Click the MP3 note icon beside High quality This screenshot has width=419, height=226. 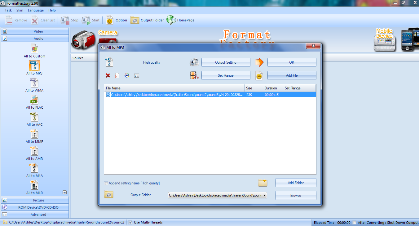pos(109,62)
